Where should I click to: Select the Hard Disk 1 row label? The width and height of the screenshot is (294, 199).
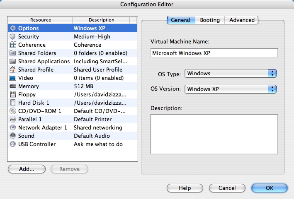point(34,103)
